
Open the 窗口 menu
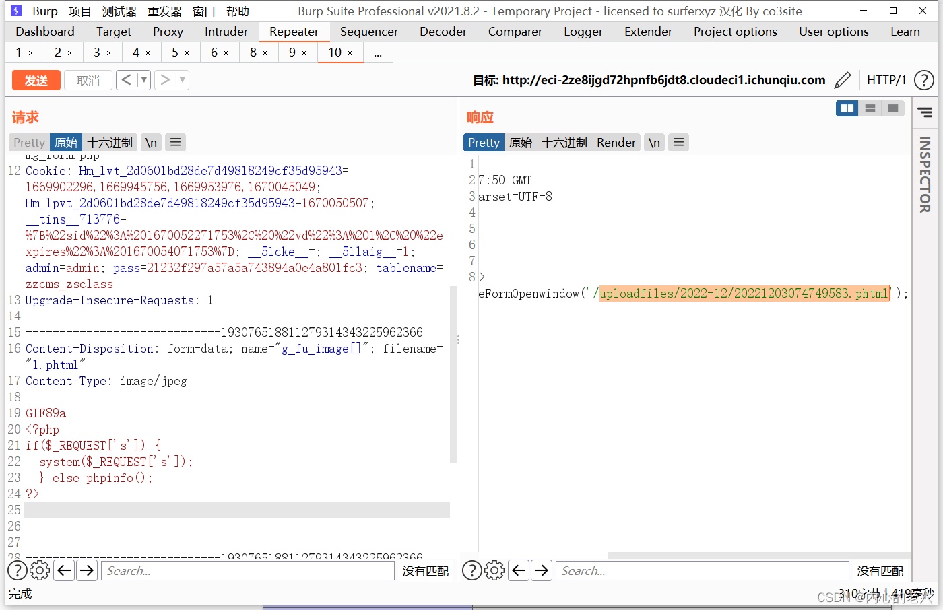pos(204,11)
